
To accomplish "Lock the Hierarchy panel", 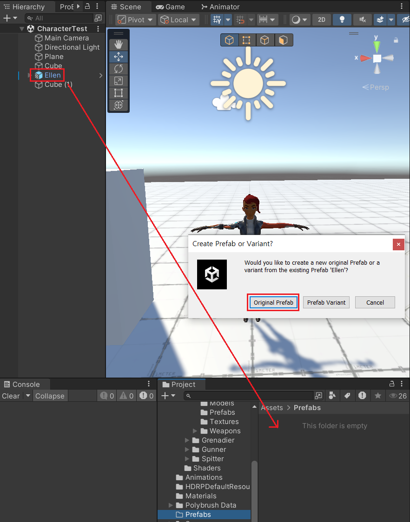I will pos(87,6).
